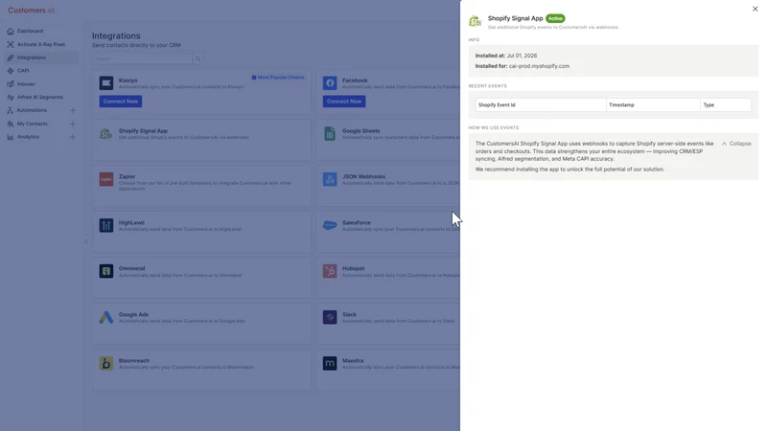Screen dimensions: 767x431
Task: Click the Zapier card title
Action: pyautogui.click(x=127, y=176)
